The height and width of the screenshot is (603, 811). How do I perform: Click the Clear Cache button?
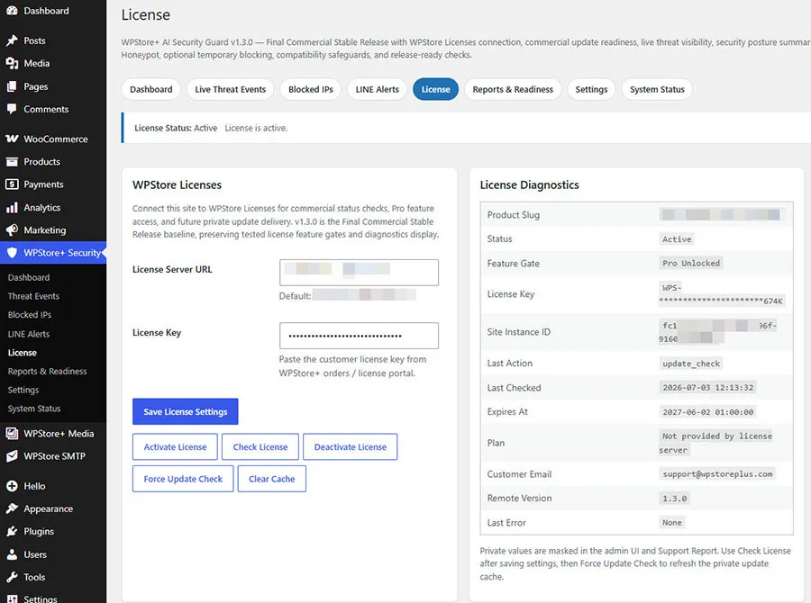pyautogui.click(x=271, y=479)
